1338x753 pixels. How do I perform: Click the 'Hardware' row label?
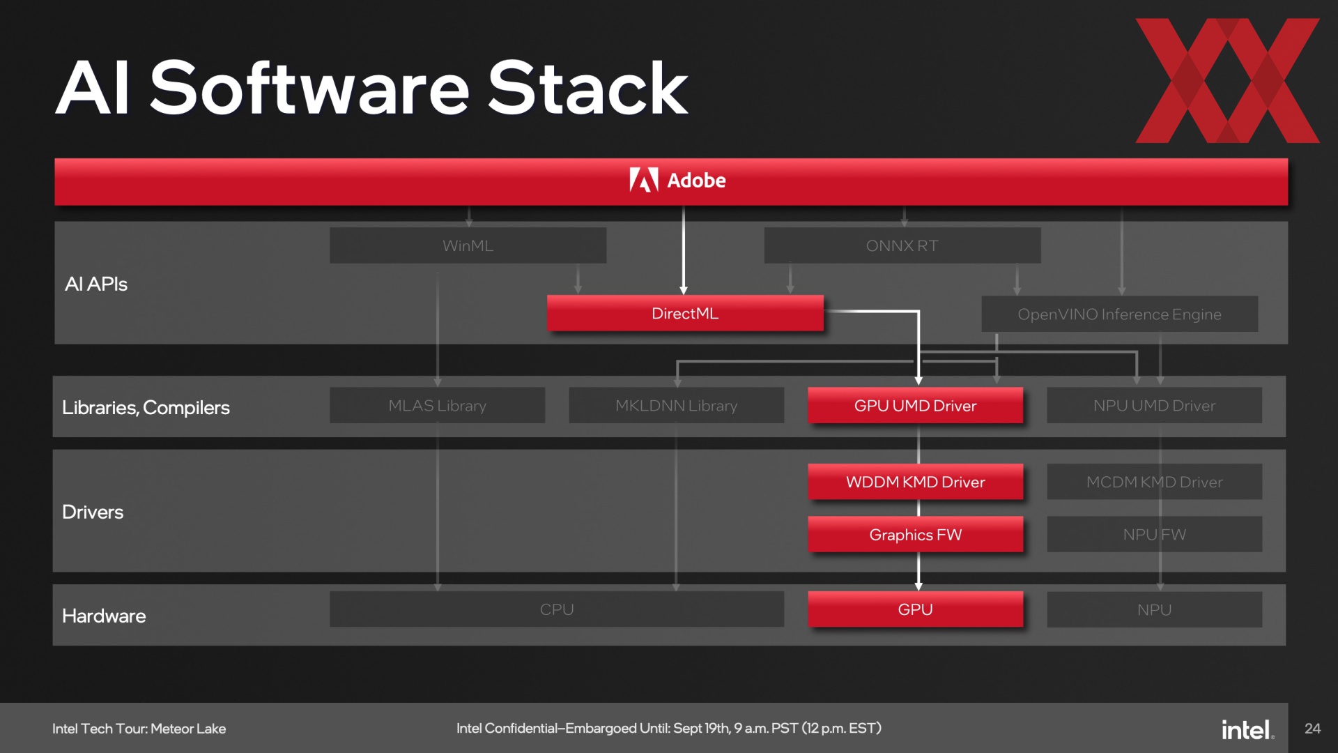pyautogui.click(x=104, y=616)
